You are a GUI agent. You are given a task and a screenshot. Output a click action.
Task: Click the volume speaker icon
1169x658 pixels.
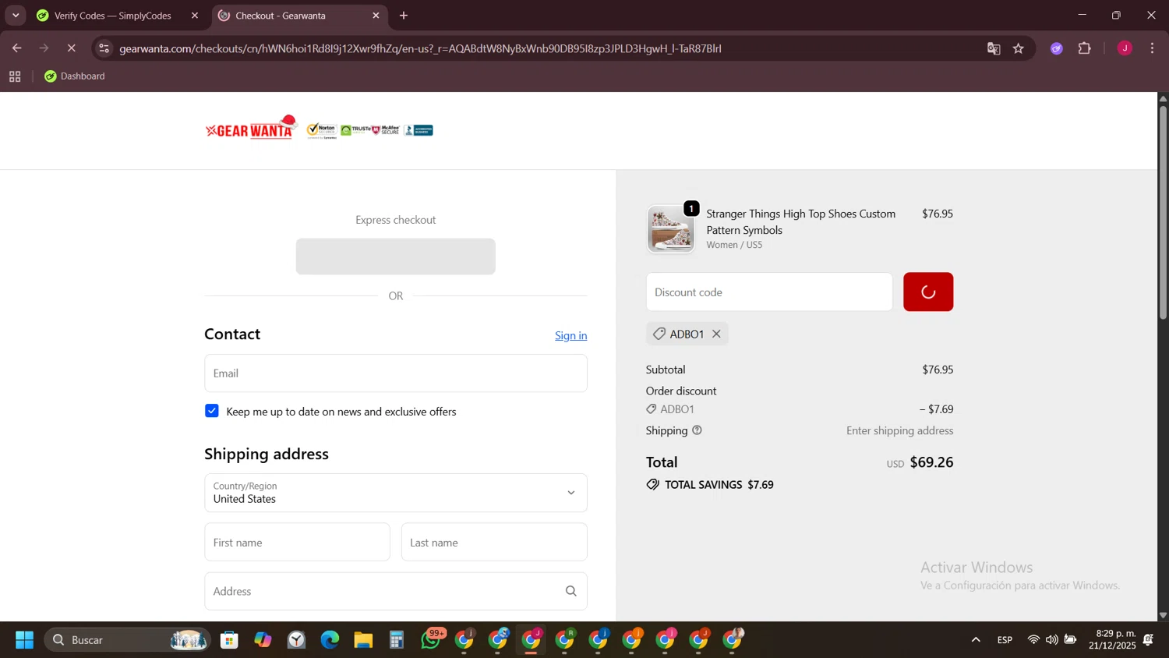click(1052, 640)
